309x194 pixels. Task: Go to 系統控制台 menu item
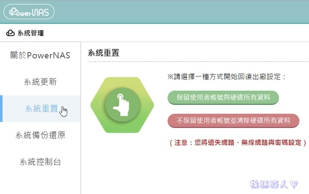(40, 162)
